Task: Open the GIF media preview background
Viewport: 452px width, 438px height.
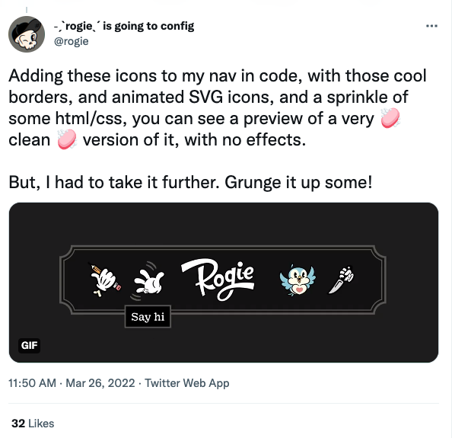Action: (224, 340)
